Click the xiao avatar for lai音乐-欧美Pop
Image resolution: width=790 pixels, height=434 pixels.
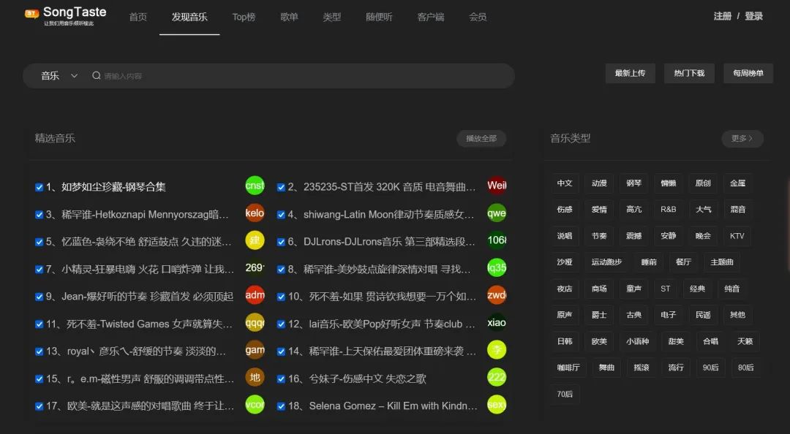click(497, 322)
